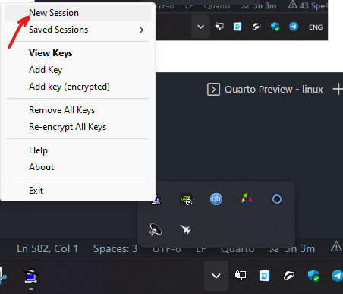Click locked monitor icon below the tray popup
This screenshot has width=343, height=294.
(241, 276)
